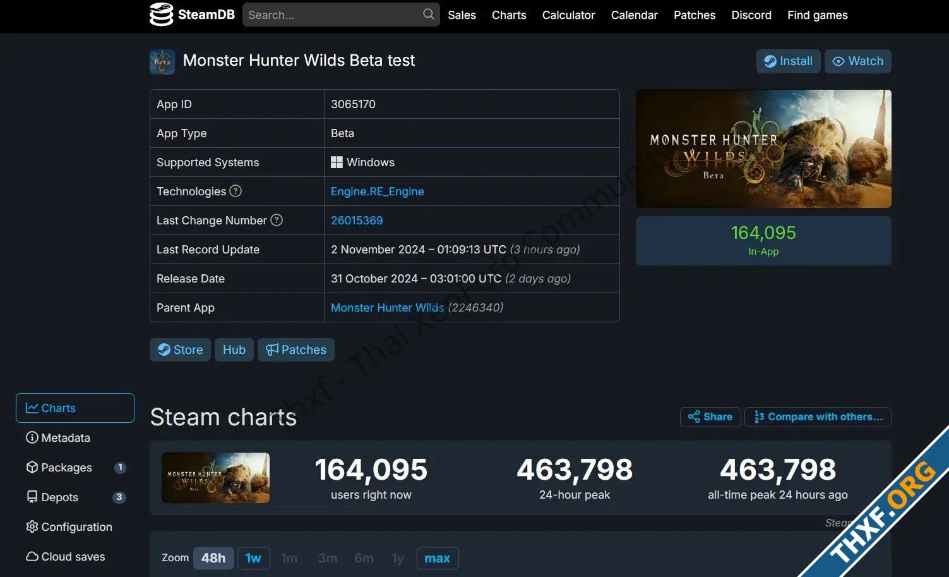
Task: Click the Windows logo in Supported Systems
Action: tap(337, 162)
